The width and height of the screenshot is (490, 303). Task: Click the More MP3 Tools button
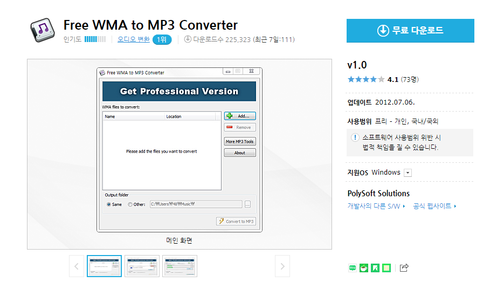click(240, 141)
